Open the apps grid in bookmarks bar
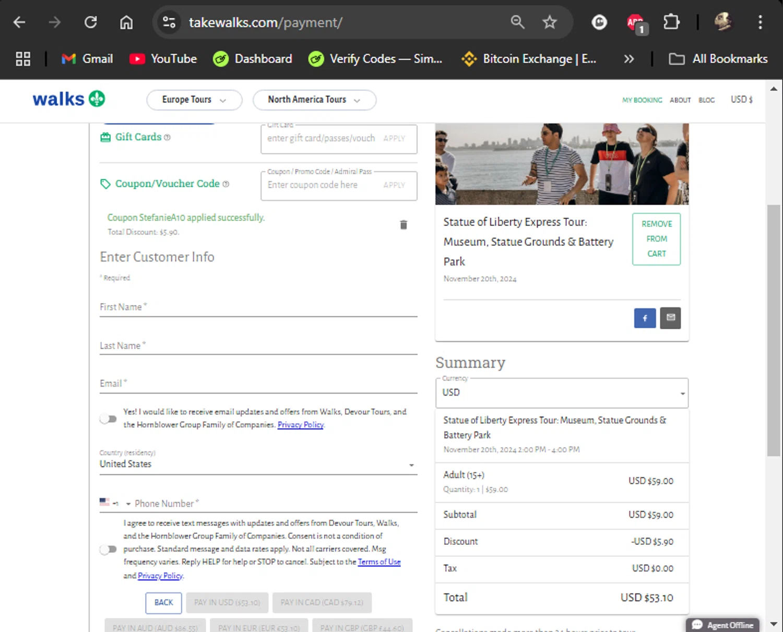 coord(23,59)
